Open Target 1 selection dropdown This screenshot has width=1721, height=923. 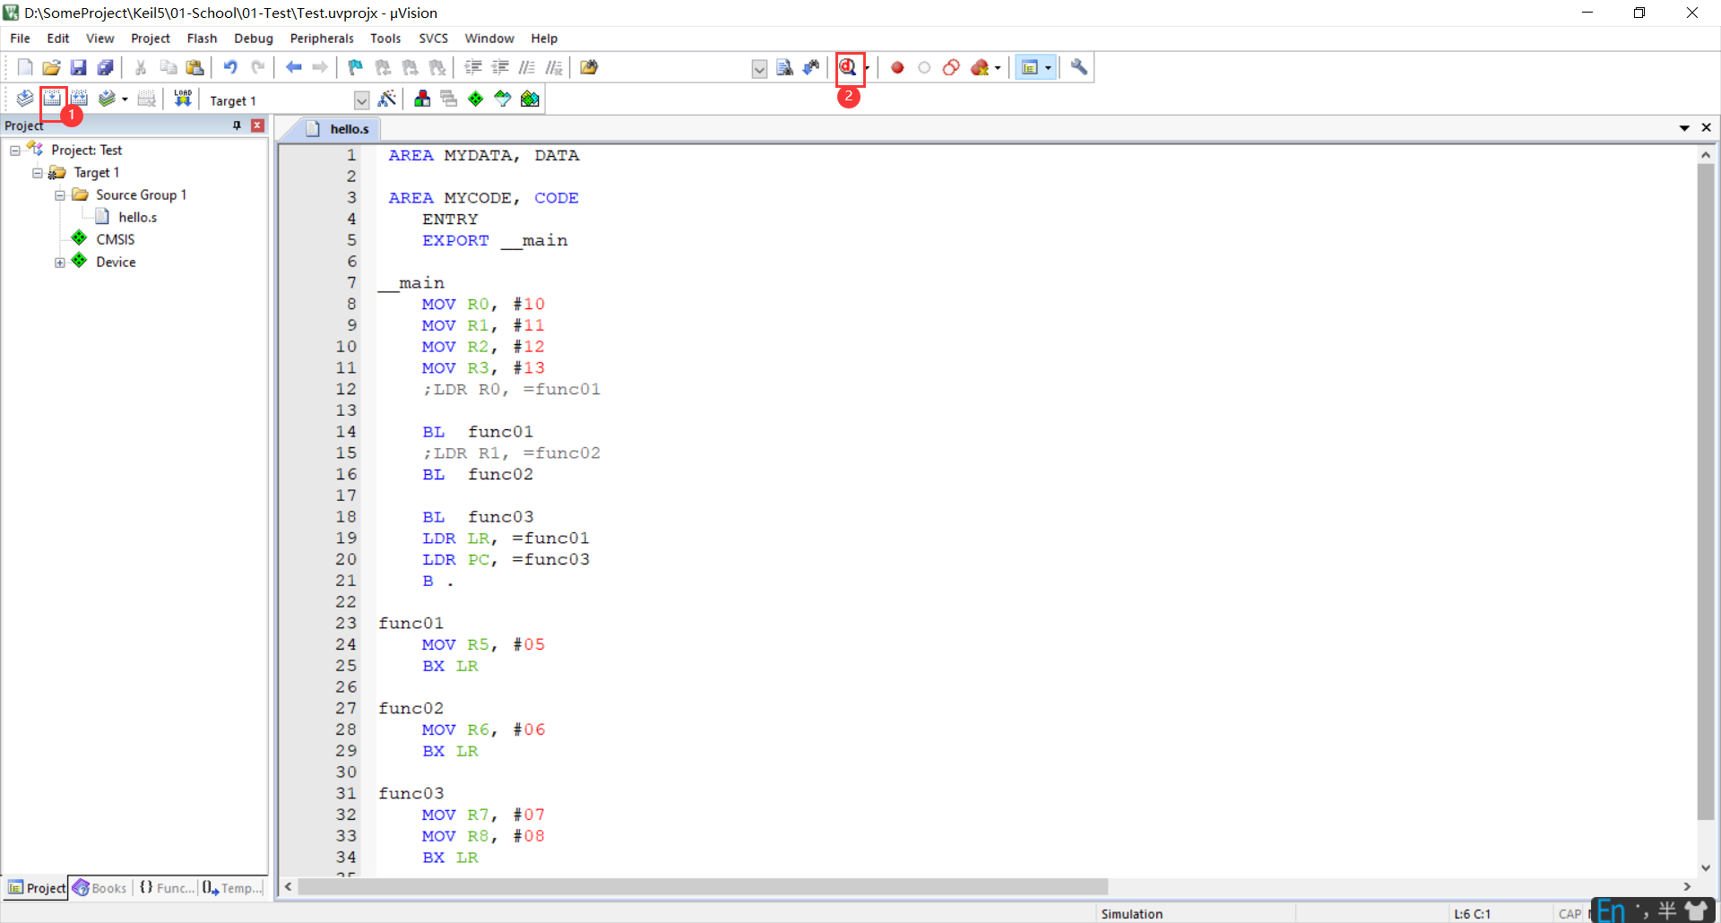(361, 100)
